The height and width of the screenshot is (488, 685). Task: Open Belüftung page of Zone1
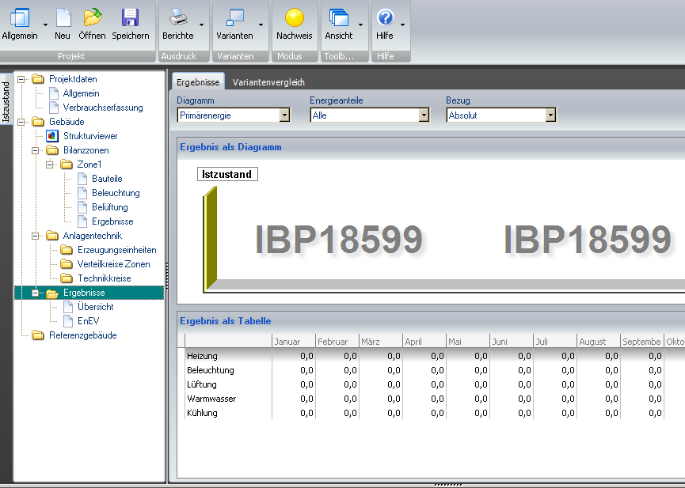(109, 207)
